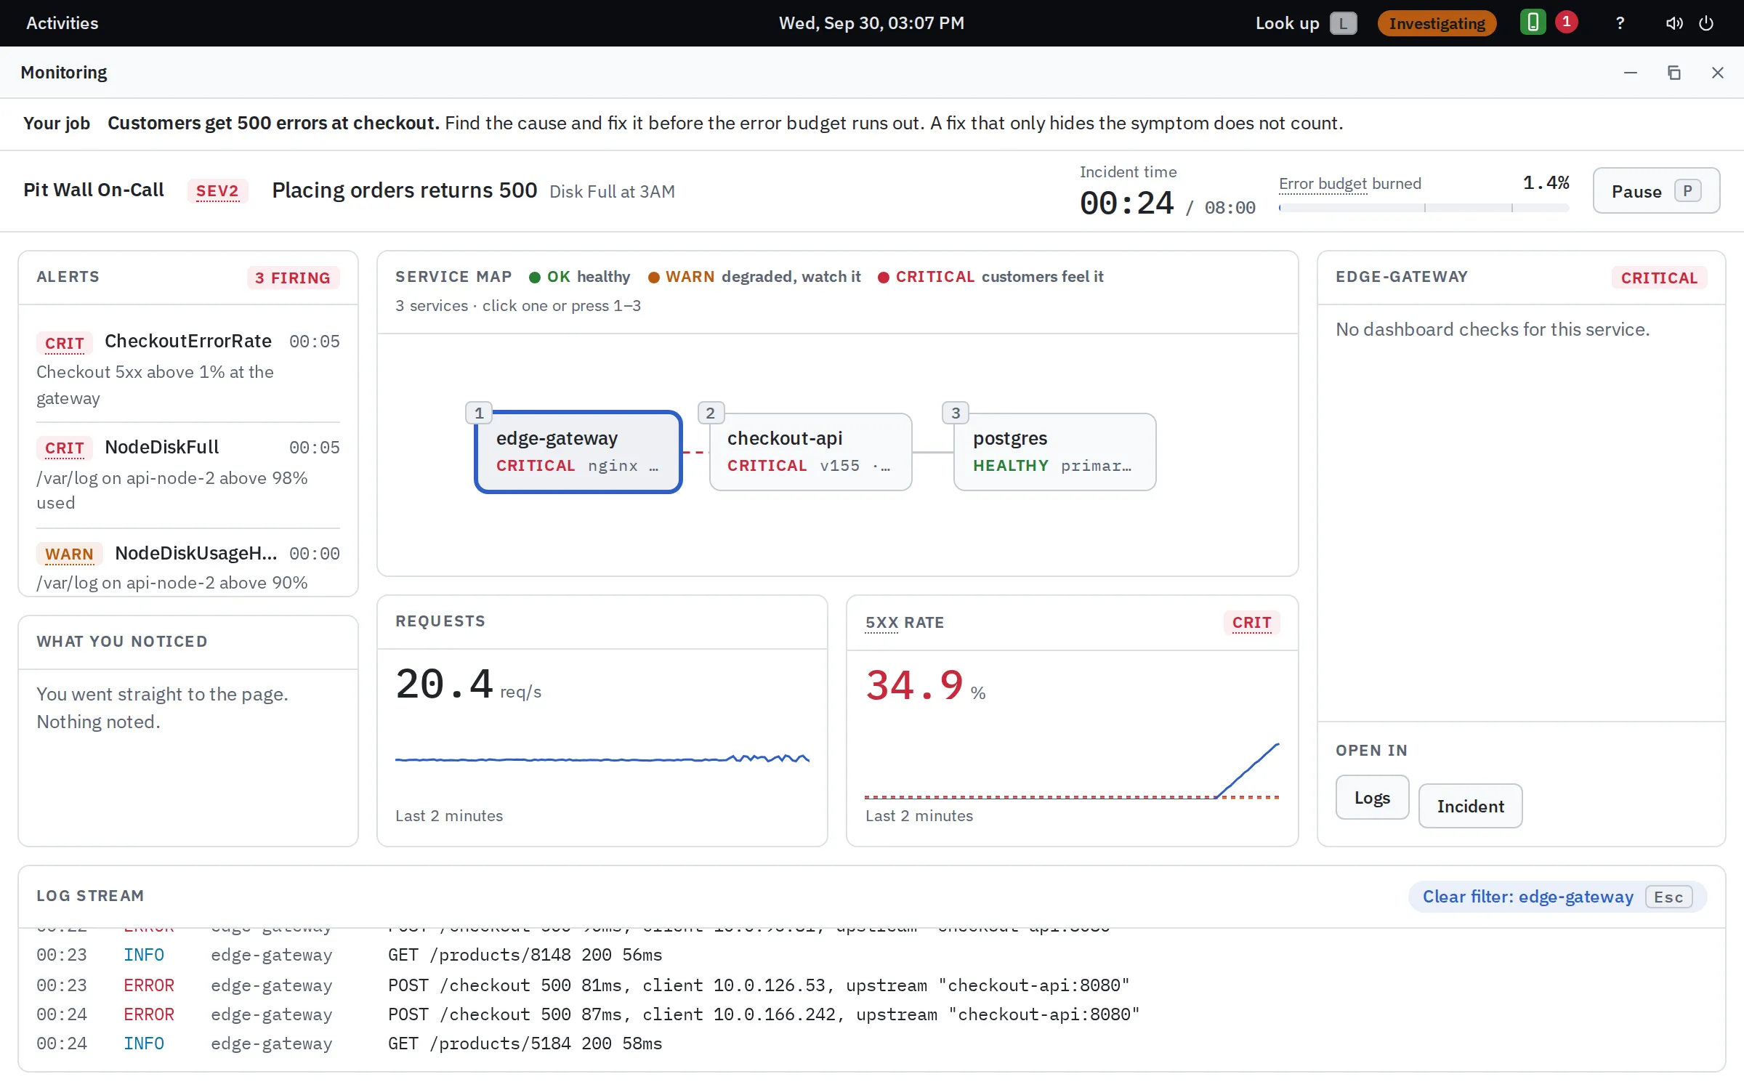Screen dimensions: 1744x1090
Task: Click the power icon in top bar
Action: [1706, 23]
